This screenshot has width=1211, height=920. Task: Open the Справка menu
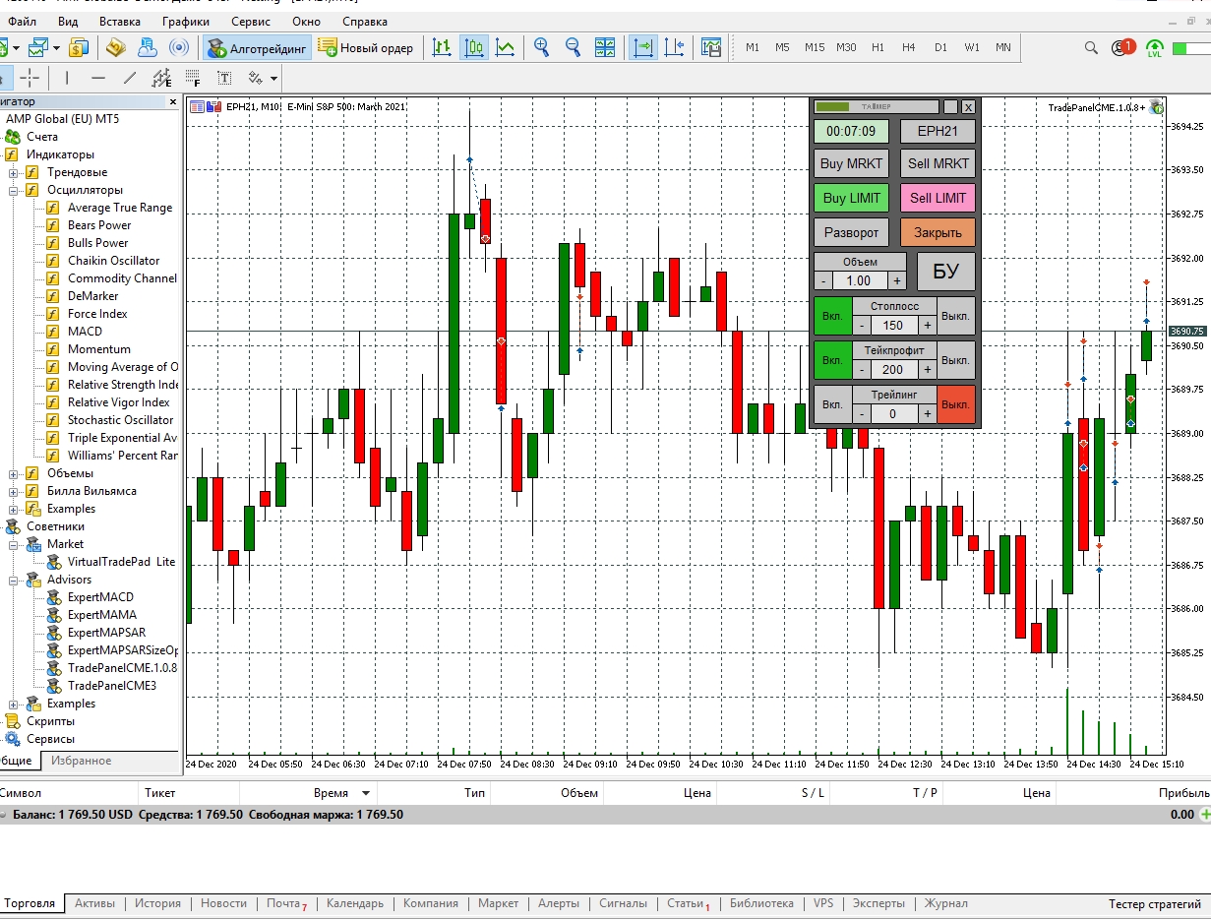coord(365,21)
